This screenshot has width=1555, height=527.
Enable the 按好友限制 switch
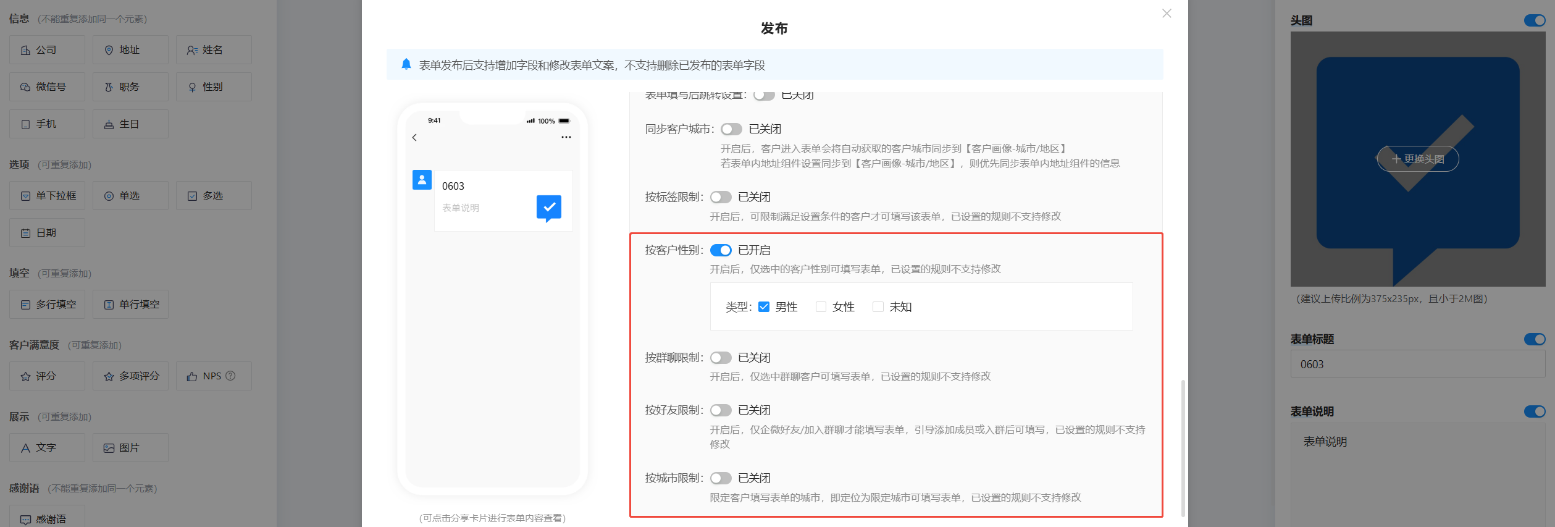(x=721, y=410)
